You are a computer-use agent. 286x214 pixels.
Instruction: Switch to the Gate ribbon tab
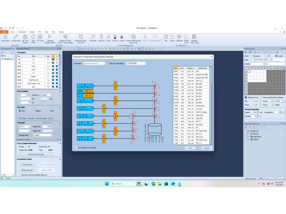(x=46, y=32)
